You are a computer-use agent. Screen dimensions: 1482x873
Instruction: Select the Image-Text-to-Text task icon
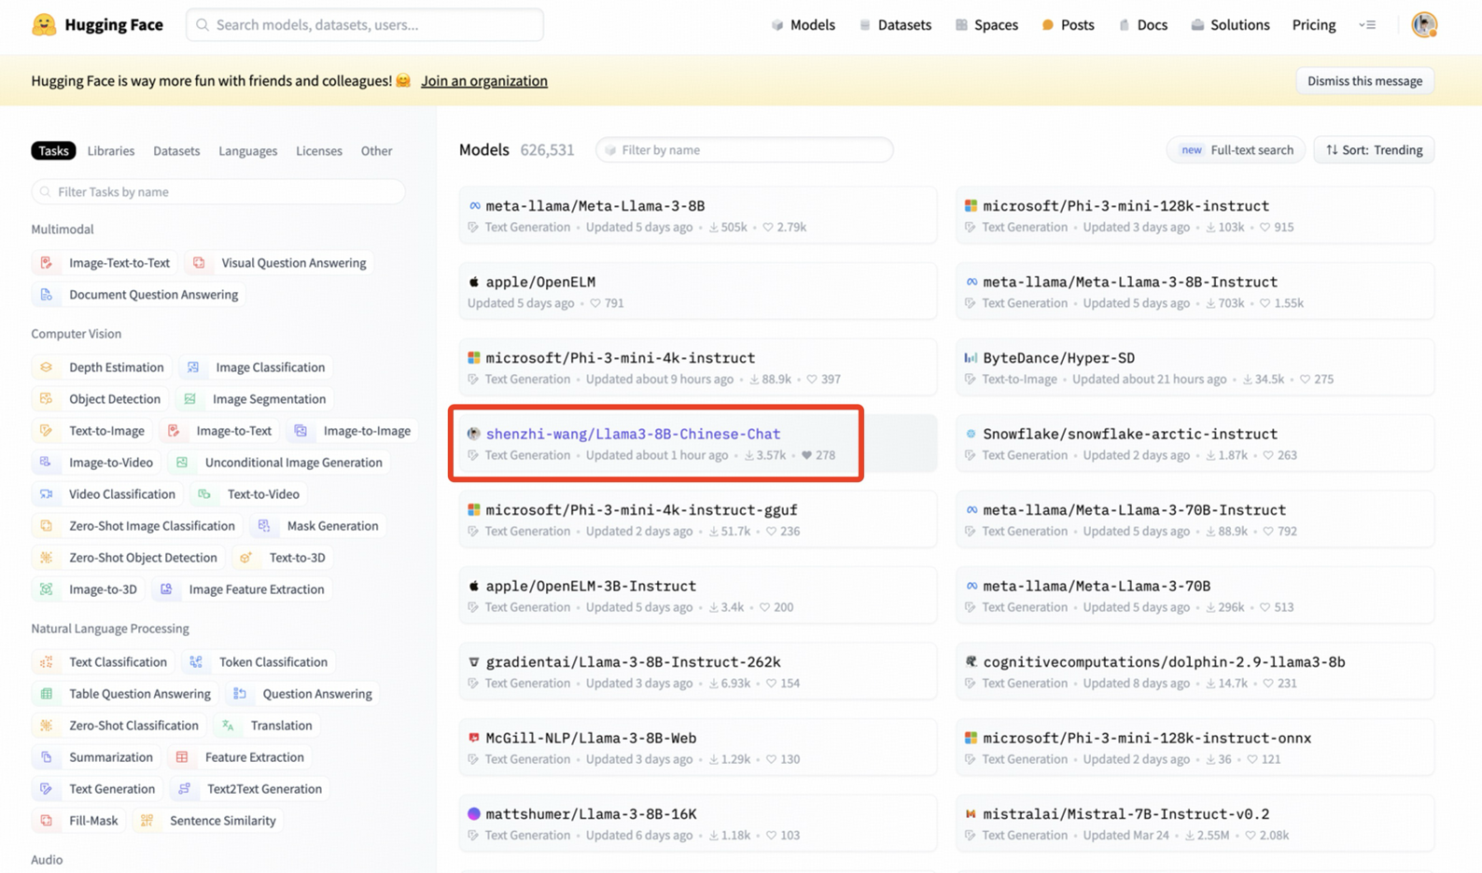pos(47,263)
